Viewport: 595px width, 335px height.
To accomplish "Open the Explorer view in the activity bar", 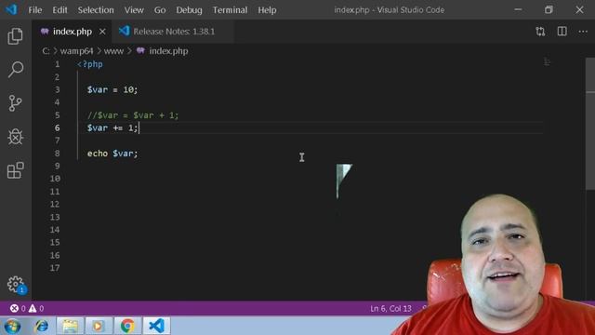I will click(x=15, y=36).
